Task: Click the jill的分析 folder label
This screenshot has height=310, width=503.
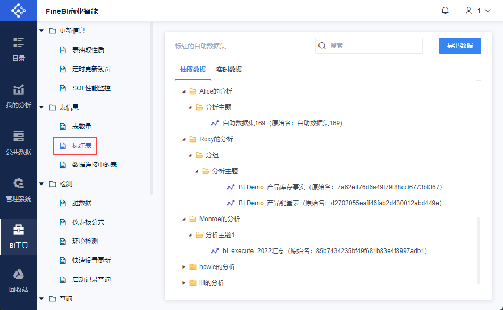Action: coord(212,283)
